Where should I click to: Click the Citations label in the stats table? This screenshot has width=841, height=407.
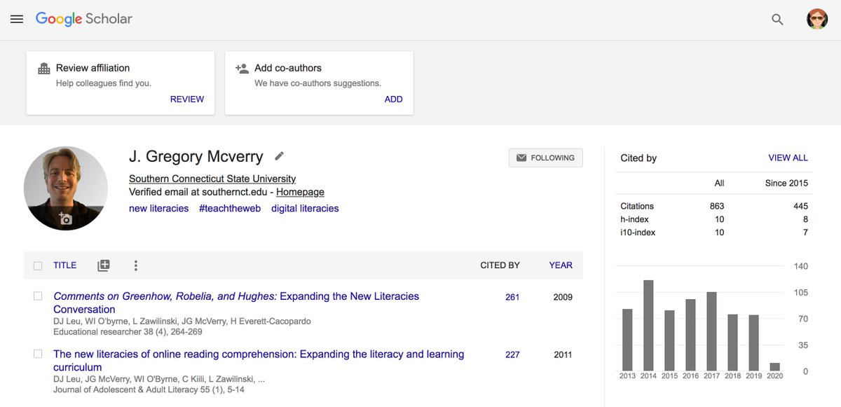[637, 206]
